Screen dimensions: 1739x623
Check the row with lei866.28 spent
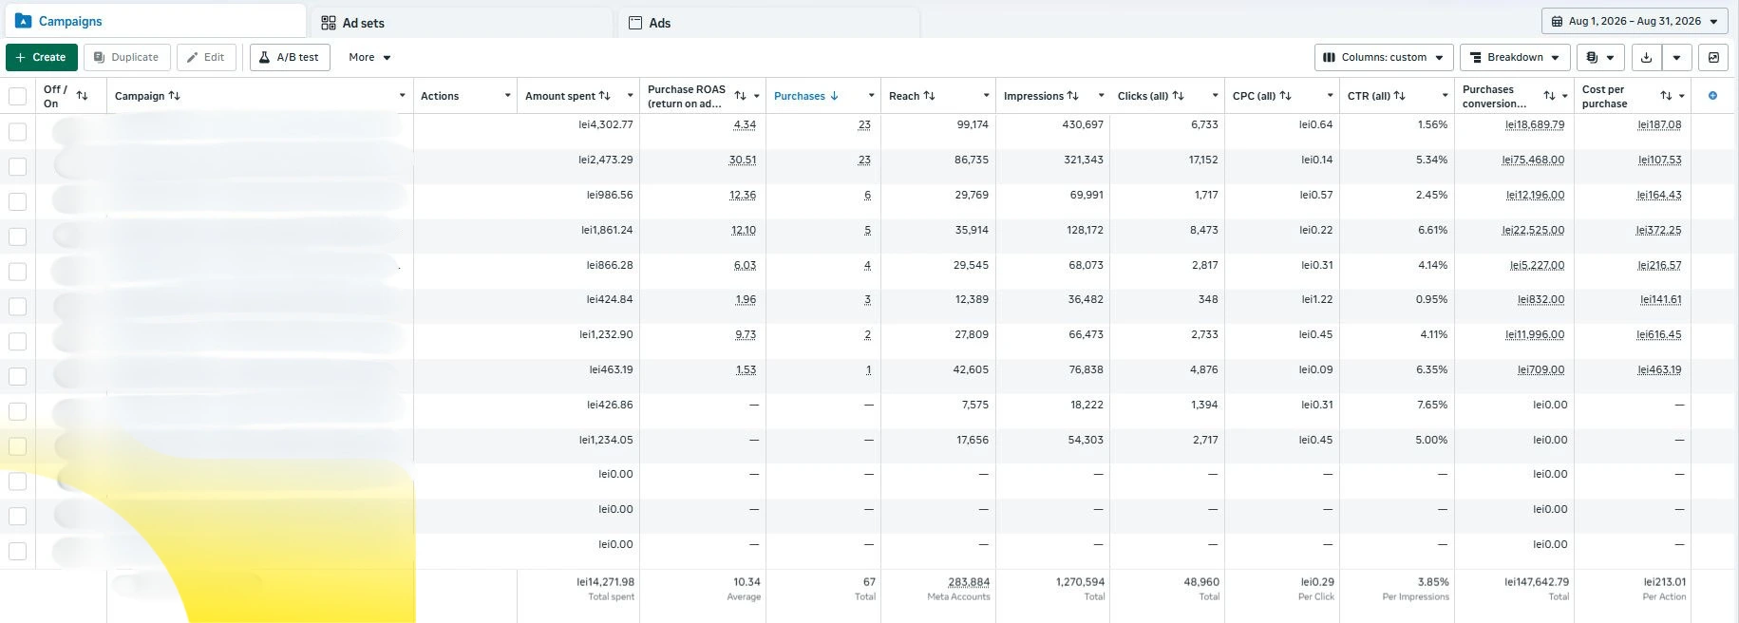(17, 272)
